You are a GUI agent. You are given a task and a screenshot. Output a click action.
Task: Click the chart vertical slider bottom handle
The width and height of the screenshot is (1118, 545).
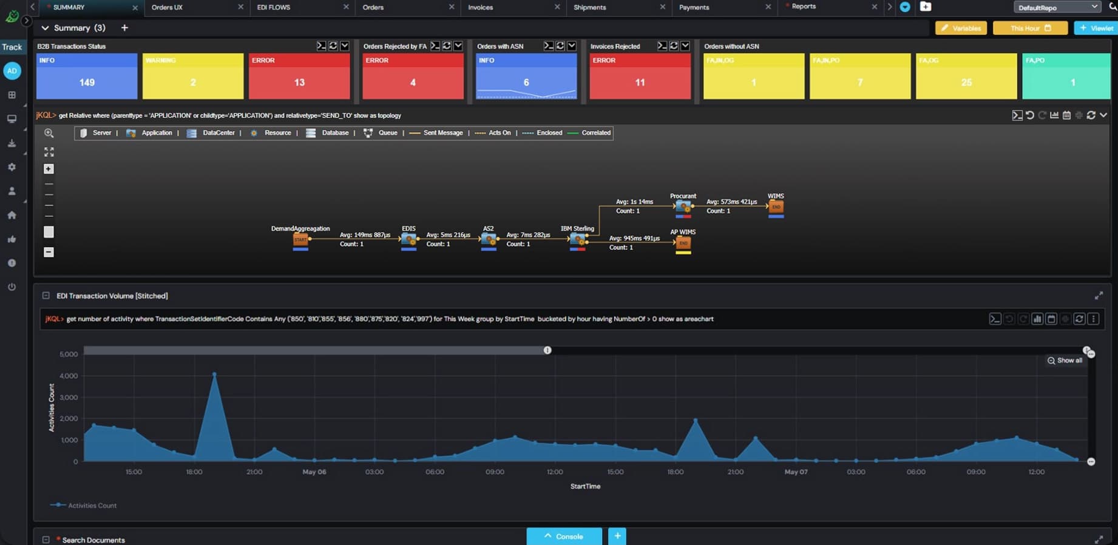(x=1091, y=462)
